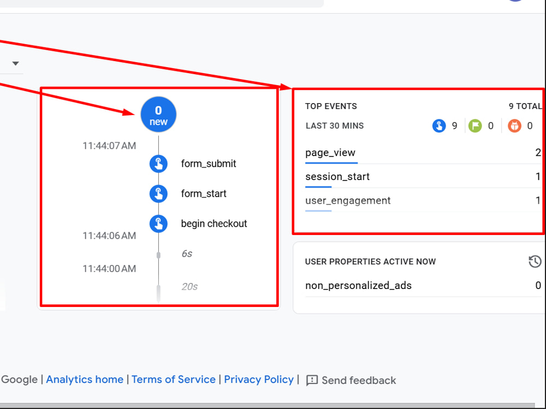Viewport: 546px width, 409px height.
Task: Click the LAST 30 MINS label
Action: coord(335,125)
